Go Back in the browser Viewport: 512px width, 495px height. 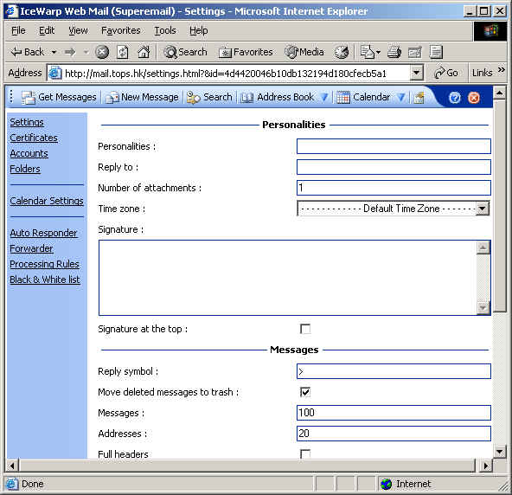pos(28,52)
